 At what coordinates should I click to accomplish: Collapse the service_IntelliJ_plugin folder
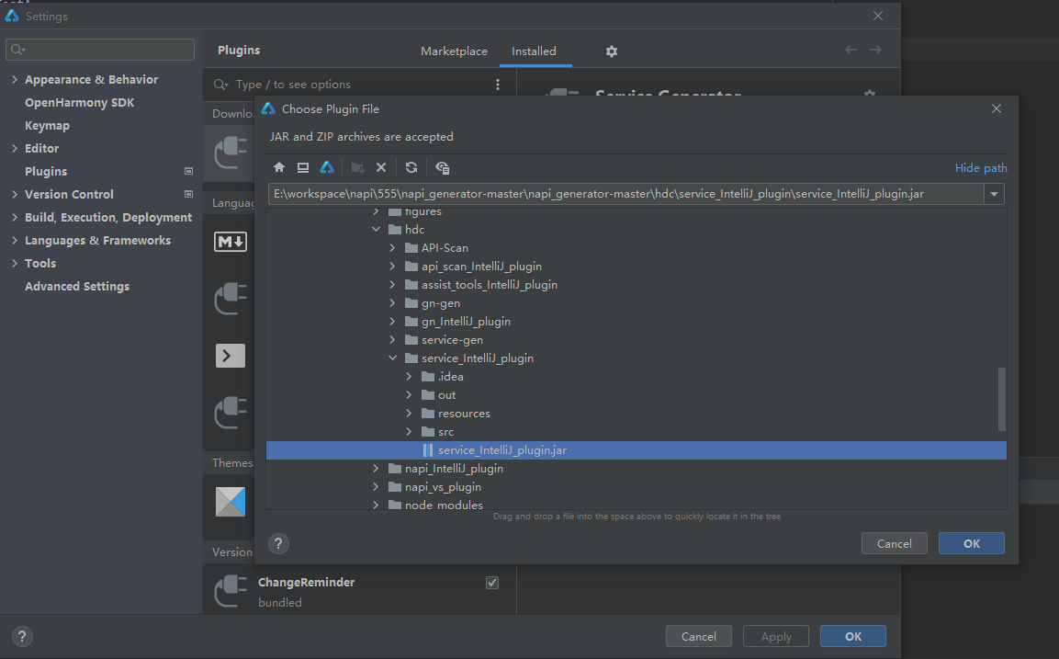click(392, 358)
